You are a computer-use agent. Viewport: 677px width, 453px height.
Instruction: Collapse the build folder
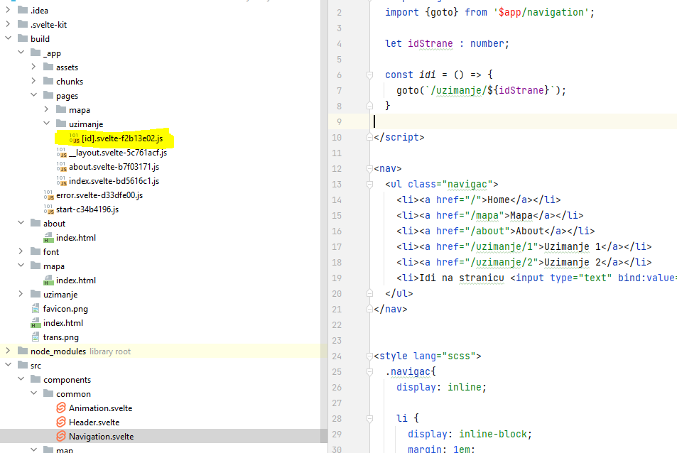pos(6,38)
